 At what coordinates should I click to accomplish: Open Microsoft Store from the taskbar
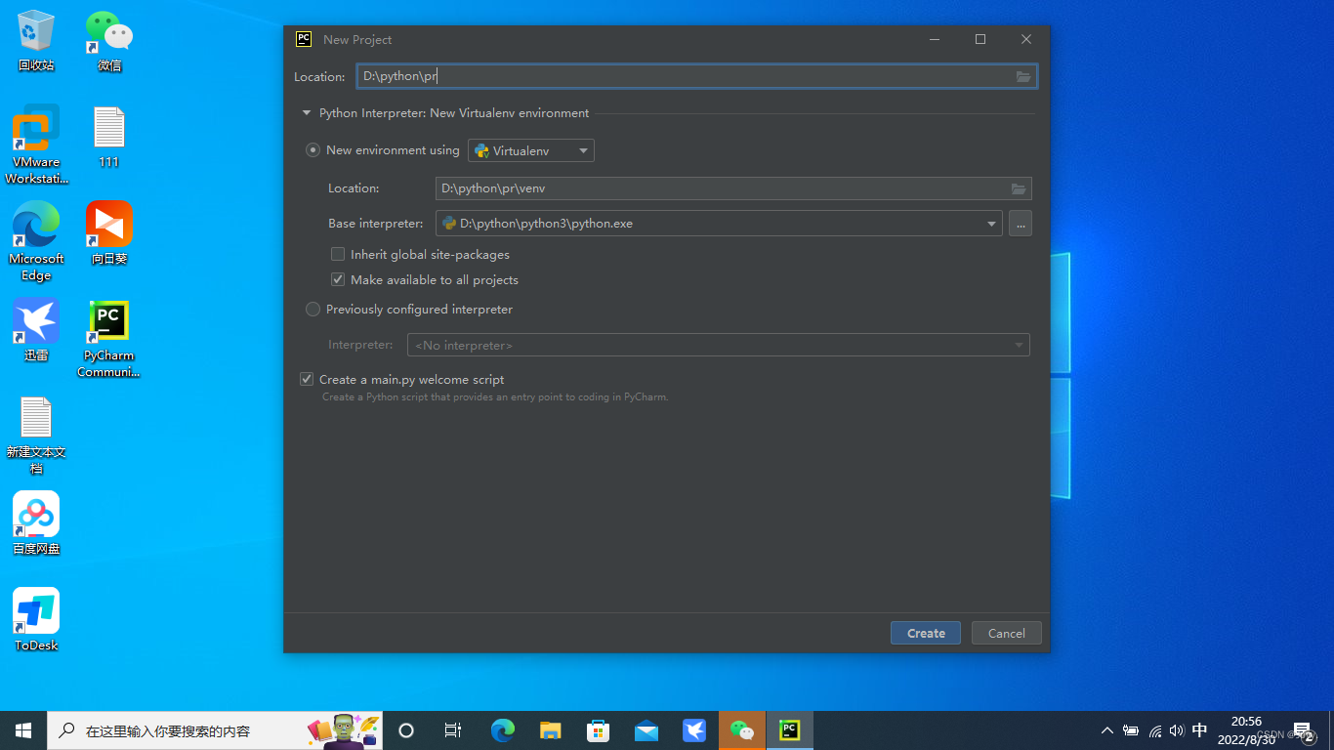[x=599, y=730]
